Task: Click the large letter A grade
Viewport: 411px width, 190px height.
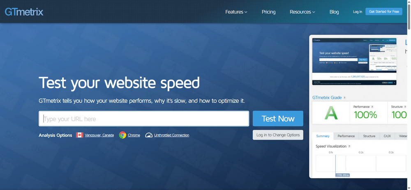Action: (x=331, y=113)
